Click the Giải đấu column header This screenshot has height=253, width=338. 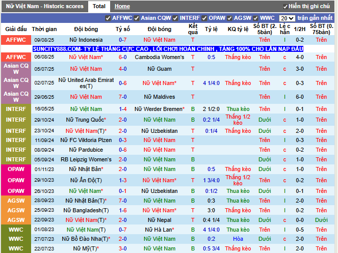pyautogui.click(x=16, y=29)
